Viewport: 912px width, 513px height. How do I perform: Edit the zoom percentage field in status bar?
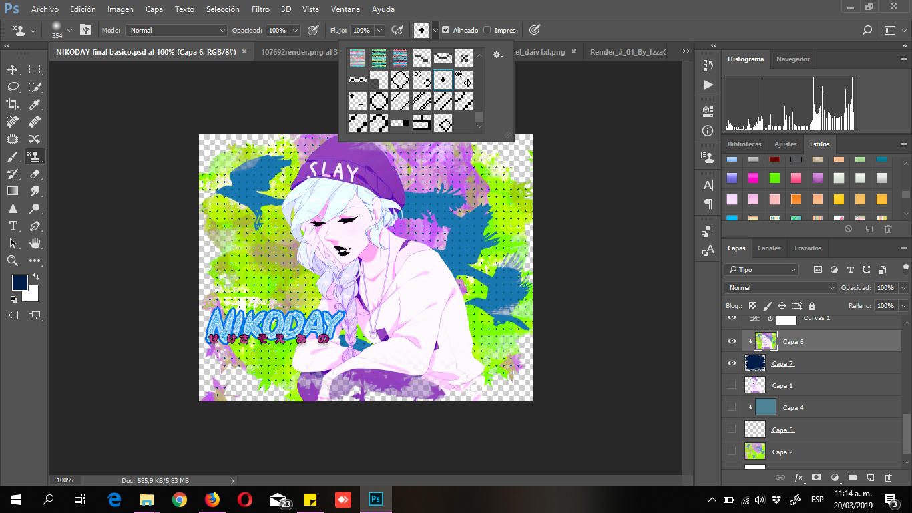tap(65, 480)
